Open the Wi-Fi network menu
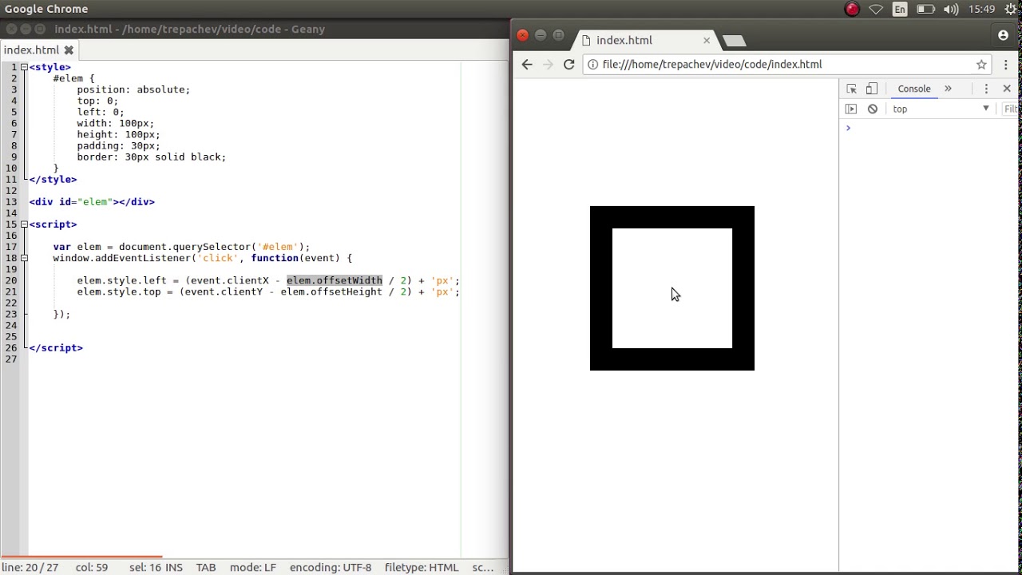This screenshot has width=1022, height=575. click(876, 10)
